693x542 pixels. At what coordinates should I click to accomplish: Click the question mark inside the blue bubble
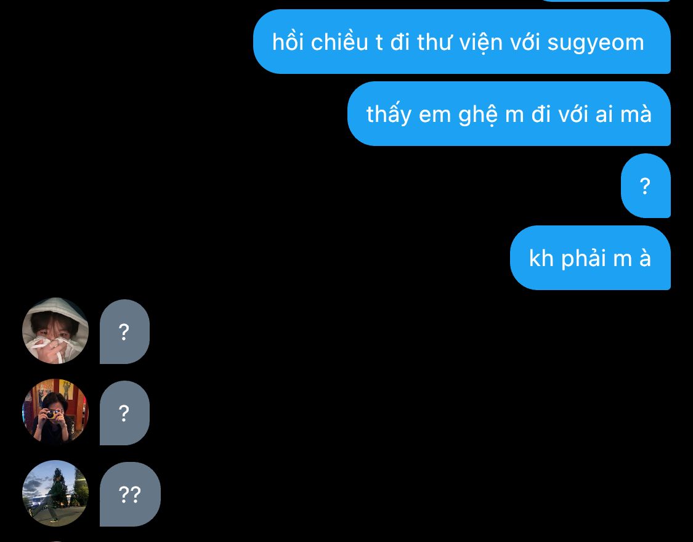(646, 186)
